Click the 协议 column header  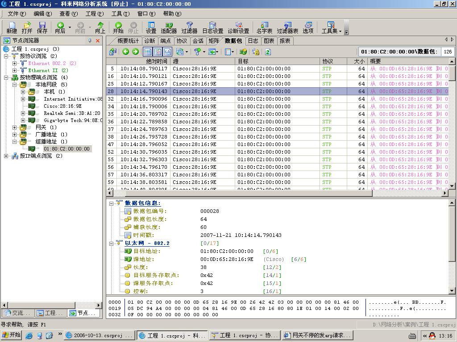coord(328,61)
